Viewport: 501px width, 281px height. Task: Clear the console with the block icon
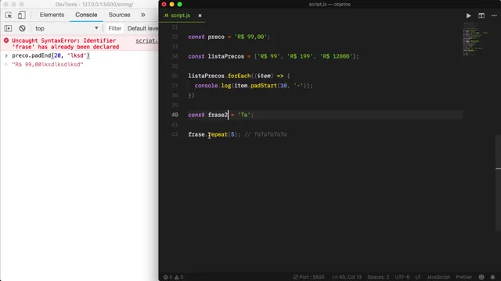(x=22, y=28)
